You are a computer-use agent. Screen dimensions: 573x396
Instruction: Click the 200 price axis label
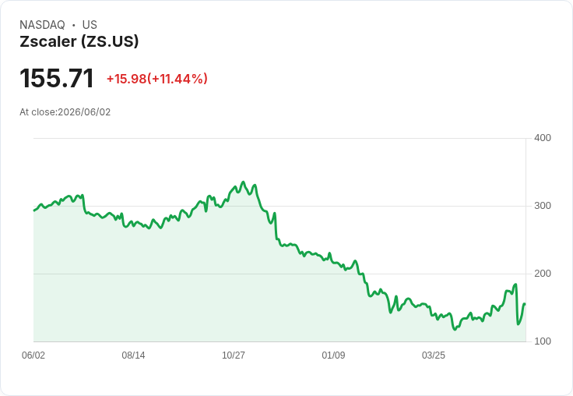(x=543, y=274)
